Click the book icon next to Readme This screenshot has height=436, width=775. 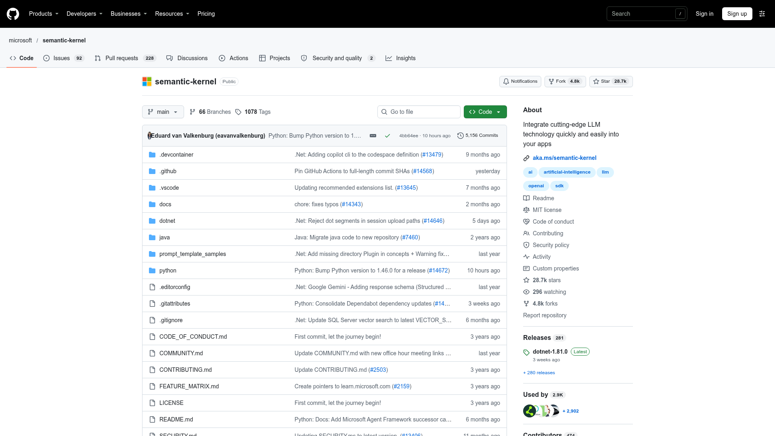pyautogui.click(x=526, y=198)
